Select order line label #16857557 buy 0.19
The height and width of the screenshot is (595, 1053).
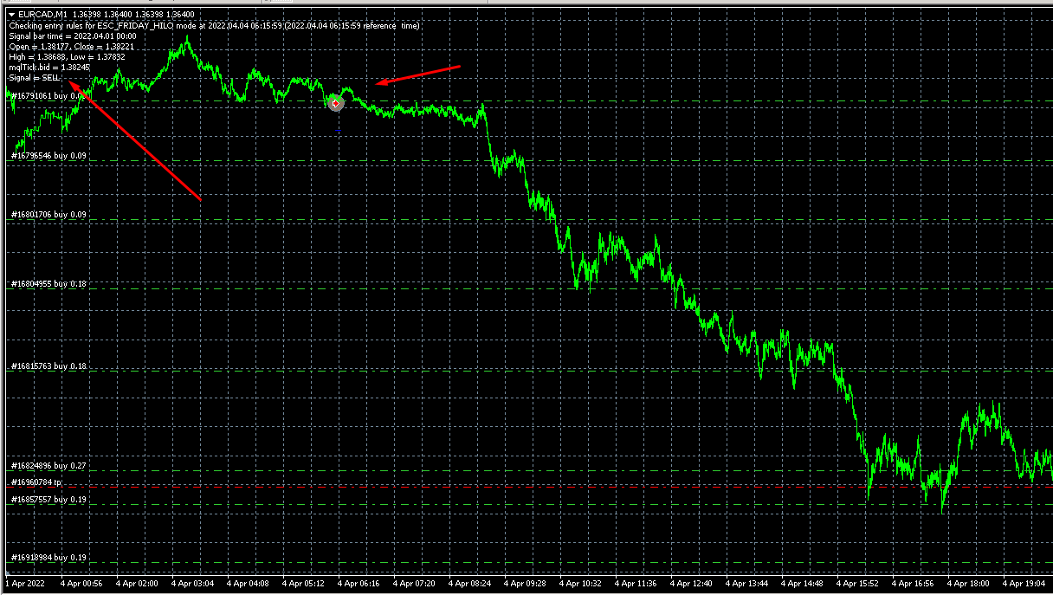pyautogui.click(x=48, y=500)
